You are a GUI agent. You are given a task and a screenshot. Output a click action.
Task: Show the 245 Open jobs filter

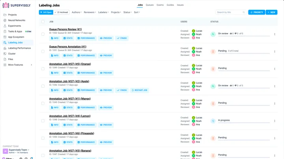tap(46, 12)
